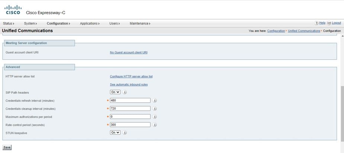Open See automatic inbound rules link
344x153 pixels.
pyautogui.click(x=129, y=85)
